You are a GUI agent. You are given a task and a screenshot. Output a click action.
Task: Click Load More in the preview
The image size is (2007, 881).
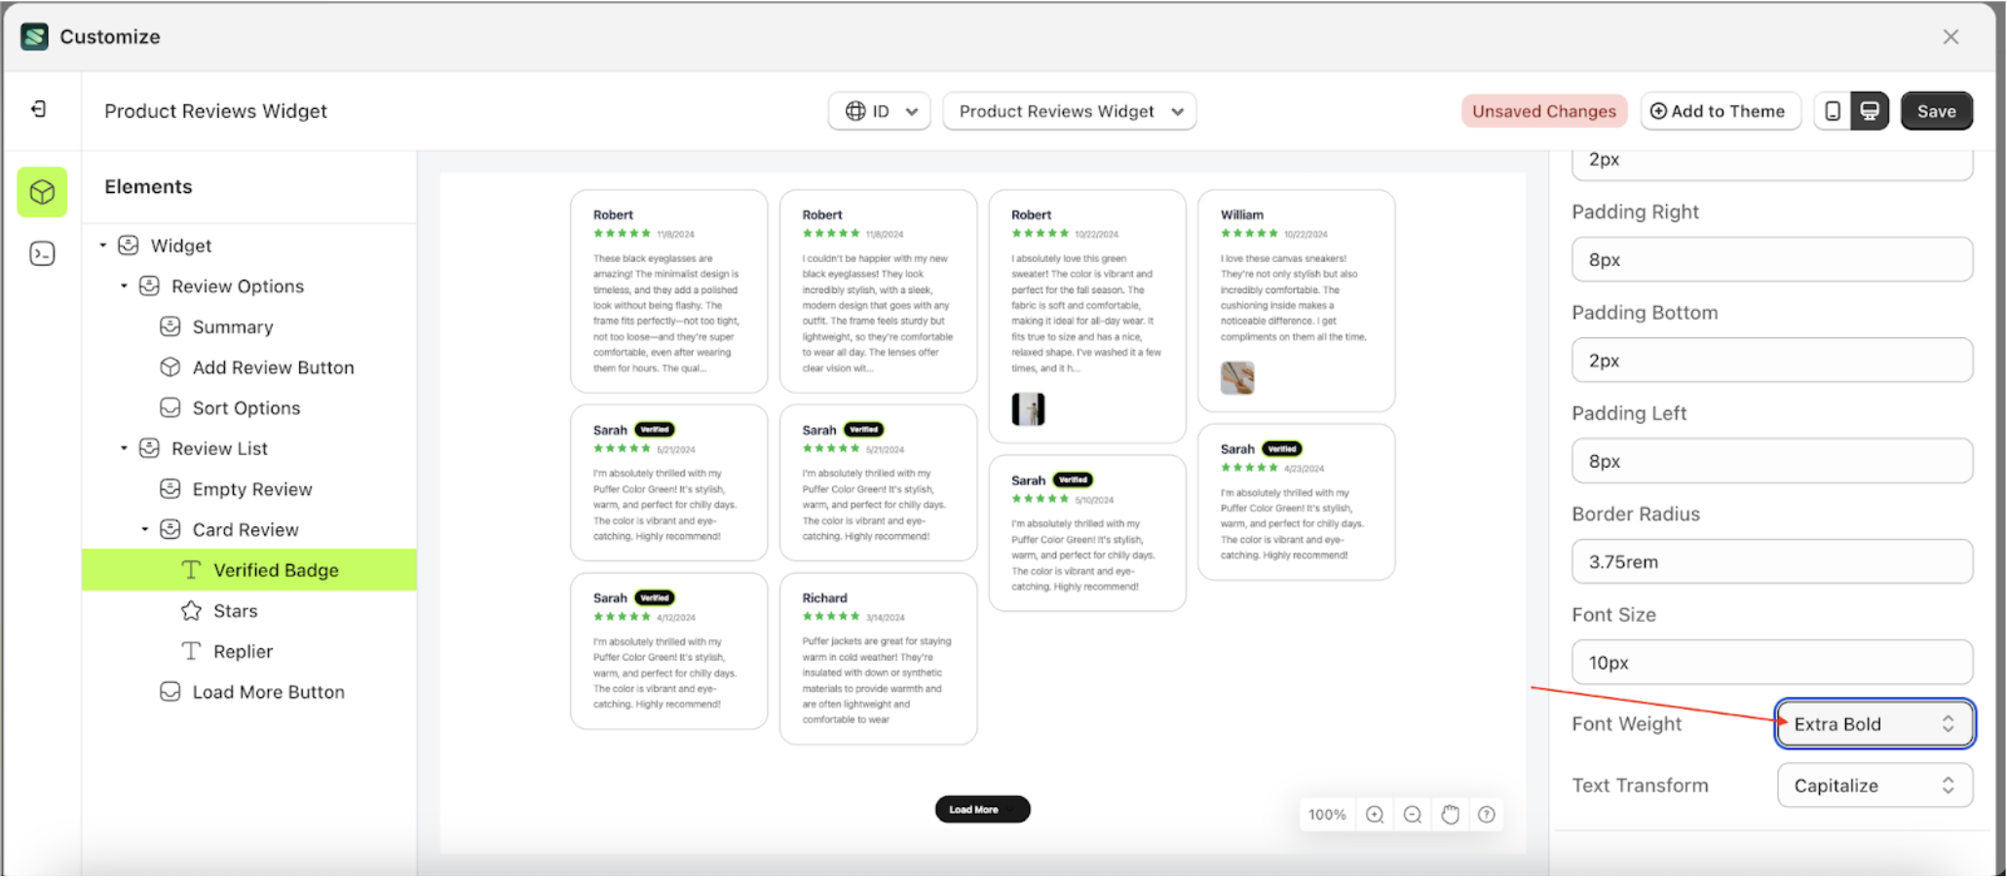(982, 809)
